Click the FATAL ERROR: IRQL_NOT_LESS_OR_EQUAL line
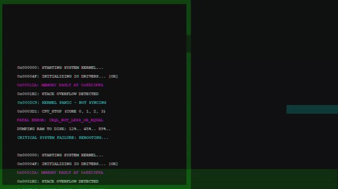 coord(60,120)
